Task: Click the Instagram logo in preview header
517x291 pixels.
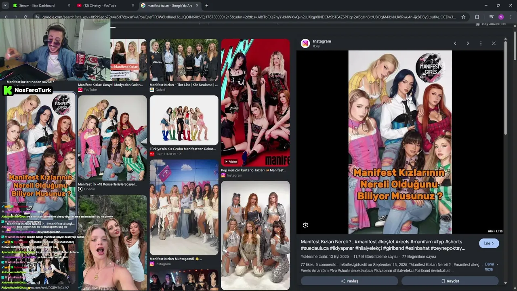Action: tap(305, 43)
